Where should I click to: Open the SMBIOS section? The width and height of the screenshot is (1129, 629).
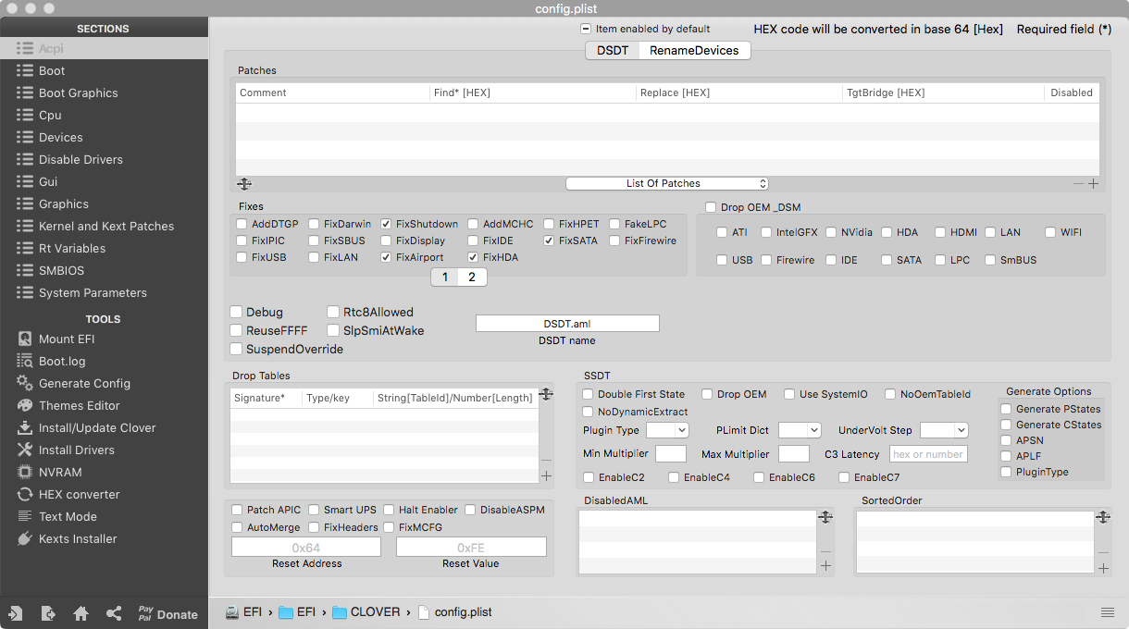(61, 270)
